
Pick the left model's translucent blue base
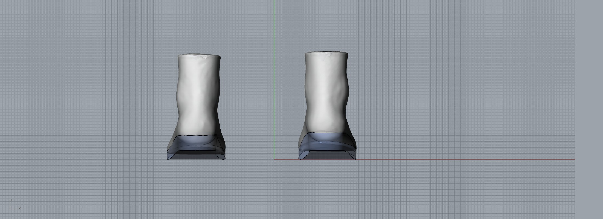coord(196,144)
